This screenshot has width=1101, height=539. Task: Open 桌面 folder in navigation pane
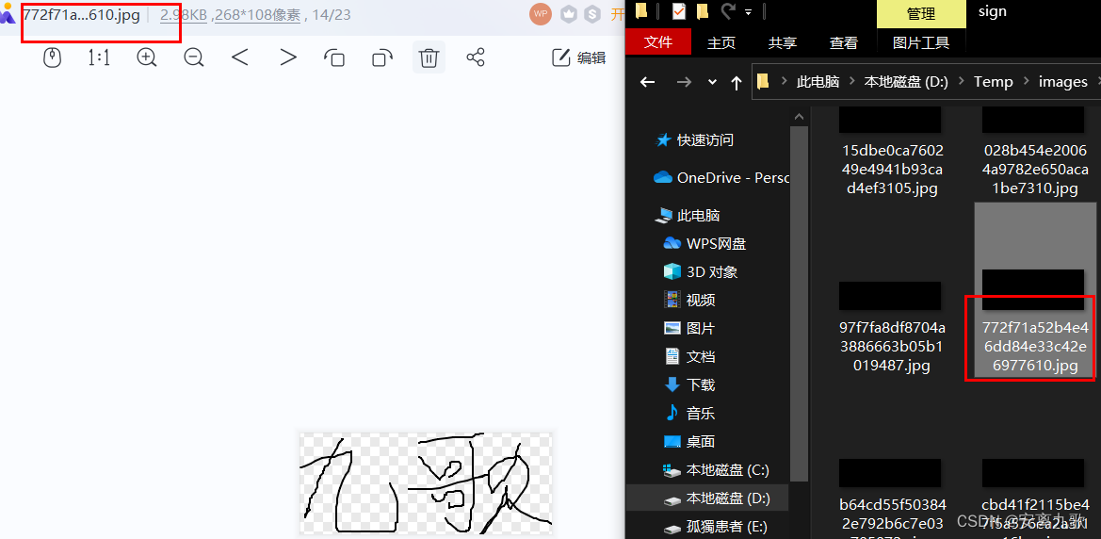pos(688,441)
